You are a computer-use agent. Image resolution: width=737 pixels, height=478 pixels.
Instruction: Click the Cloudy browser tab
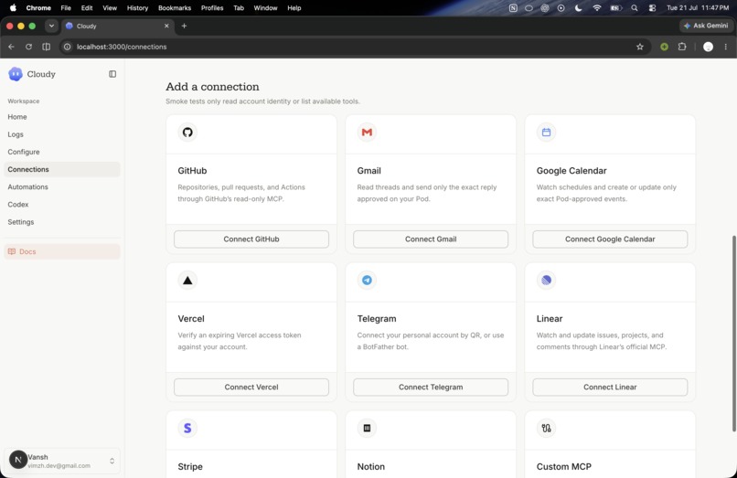pos(118,26)
